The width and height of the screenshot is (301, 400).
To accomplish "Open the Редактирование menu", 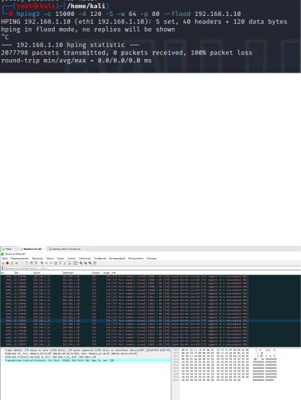I will coord(19,258).
